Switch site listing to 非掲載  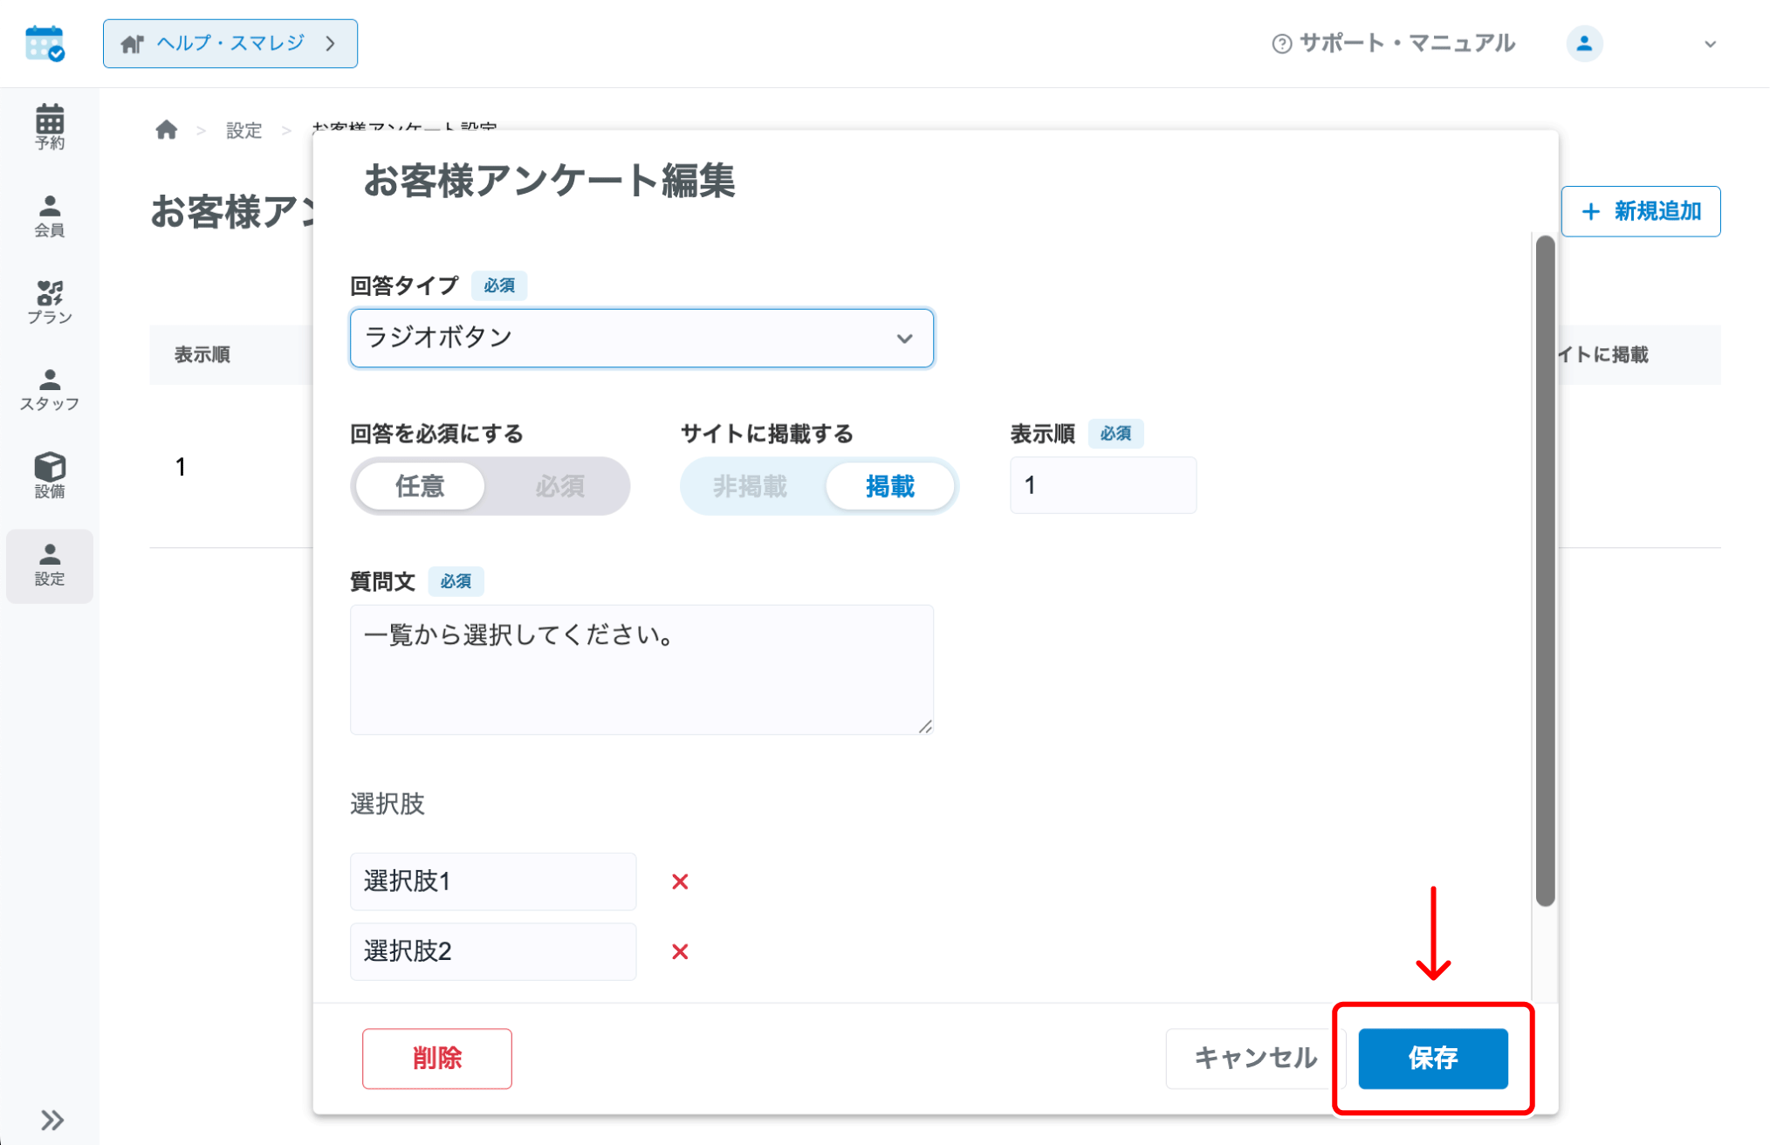point(750,486)
